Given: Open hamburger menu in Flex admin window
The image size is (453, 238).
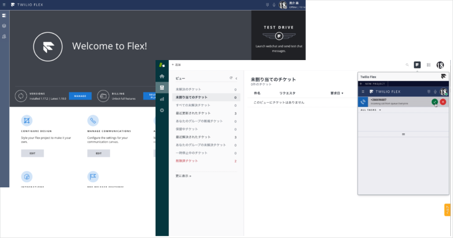Looking at the screenshot, I should 4,5.
